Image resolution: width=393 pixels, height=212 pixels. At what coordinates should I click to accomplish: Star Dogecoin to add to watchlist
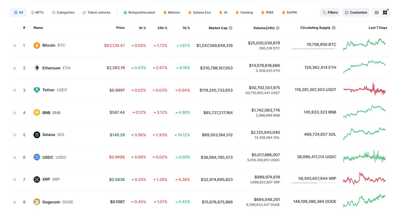pos(15,202)
